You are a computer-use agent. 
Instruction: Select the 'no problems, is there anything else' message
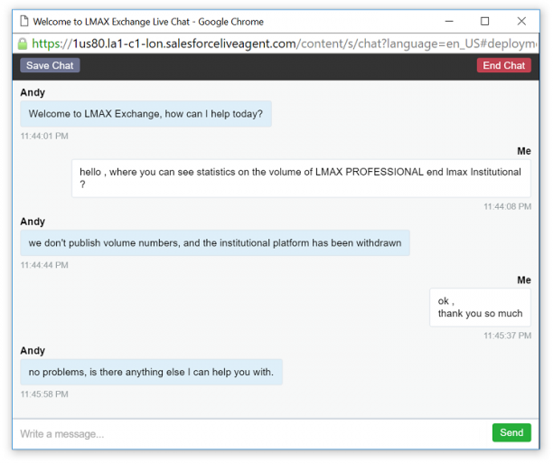click(151, 372)
